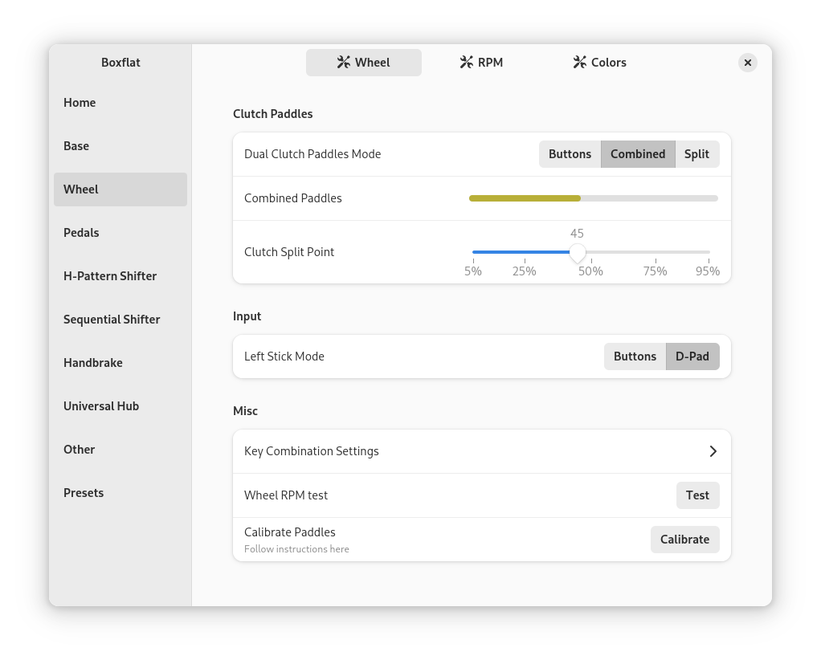Click the tools icon on Colors tab
821x660 pixels.
[x=580, y=63]
